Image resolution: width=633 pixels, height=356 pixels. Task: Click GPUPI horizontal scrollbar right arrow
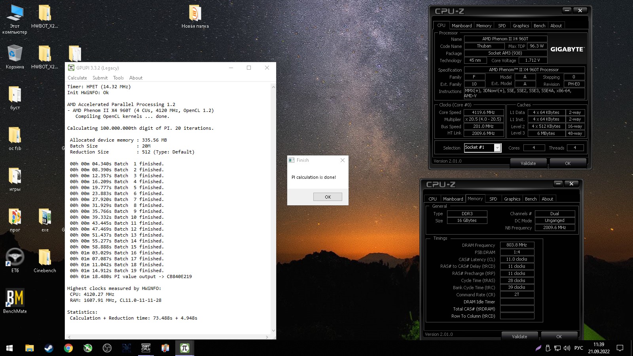tap(267, 337)
